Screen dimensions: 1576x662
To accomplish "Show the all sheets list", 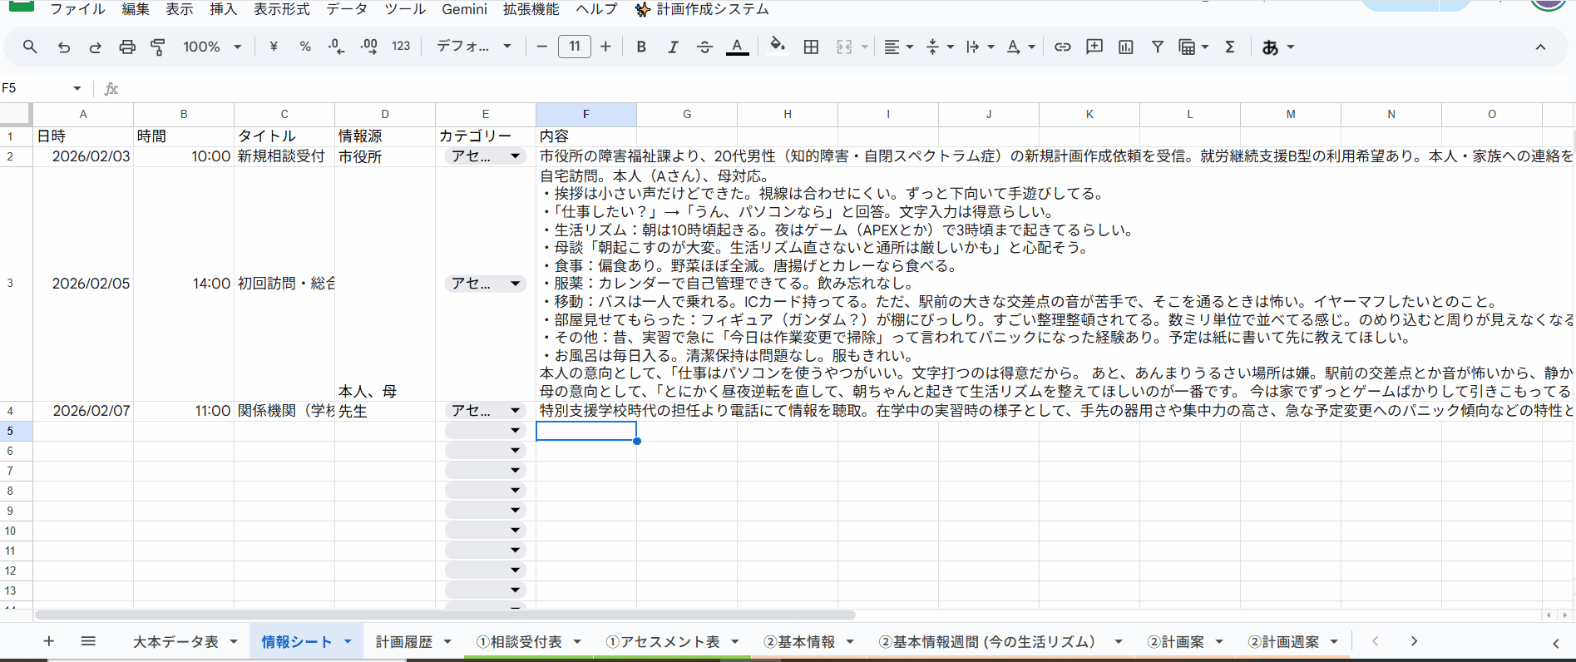I will pyautogui.click(x=88, y=641).
